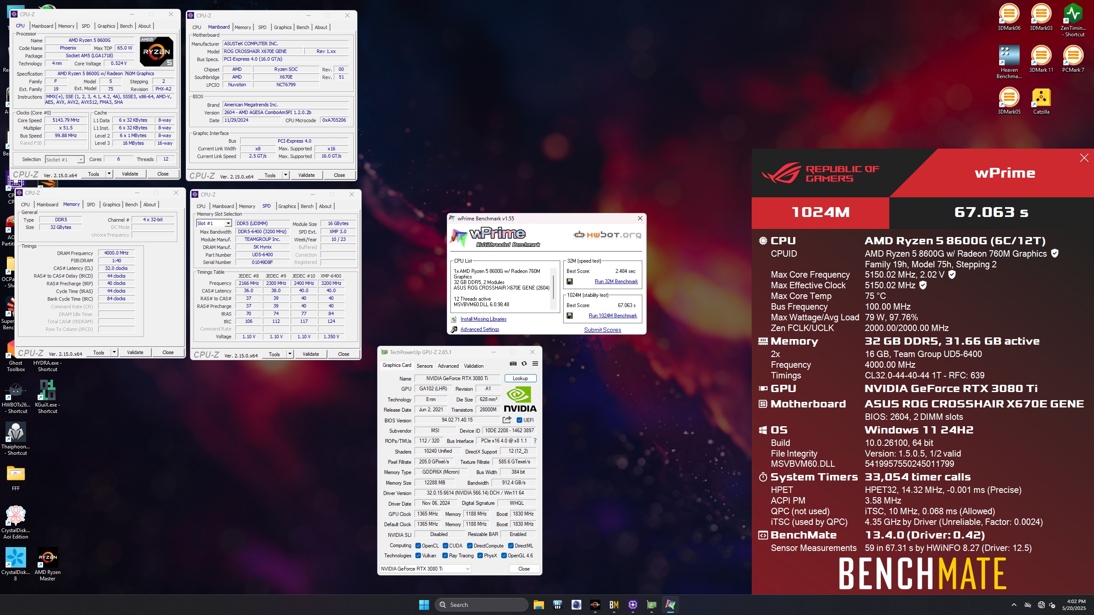Open the About tab in CPU-Z SPD window
Viewport: 1094px width, 615px height.
point(325,206)
